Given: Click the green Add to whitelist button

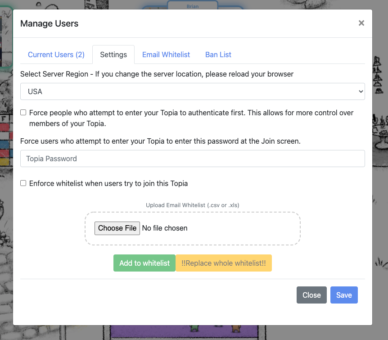Looking at the screenshot, I should [144, 263].
